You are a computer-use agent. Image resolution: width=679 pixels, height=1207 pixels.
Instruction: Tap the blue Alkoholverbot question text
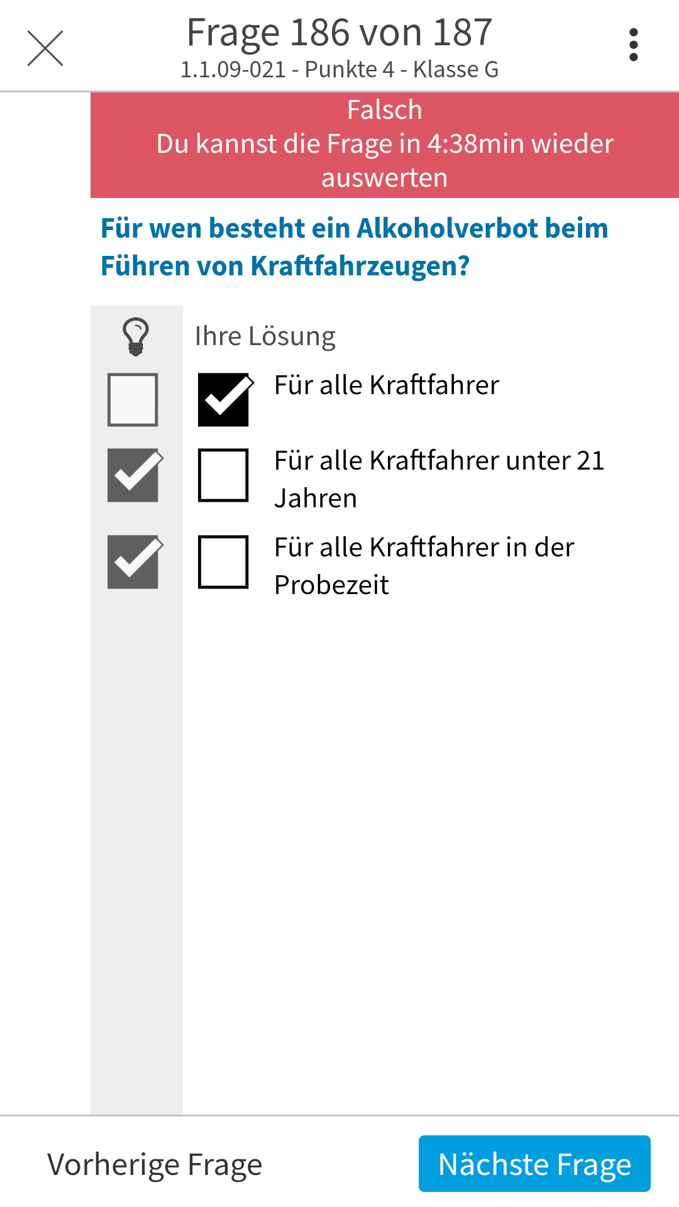click(355, 247)
